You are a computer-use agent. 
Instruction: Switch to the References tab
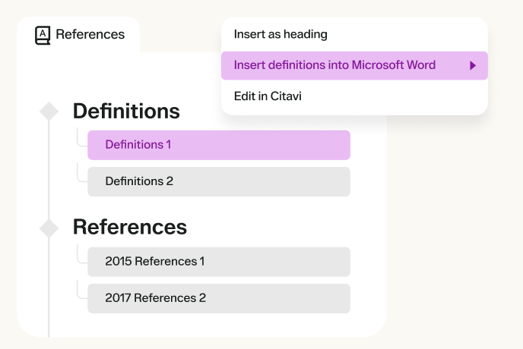90,34
